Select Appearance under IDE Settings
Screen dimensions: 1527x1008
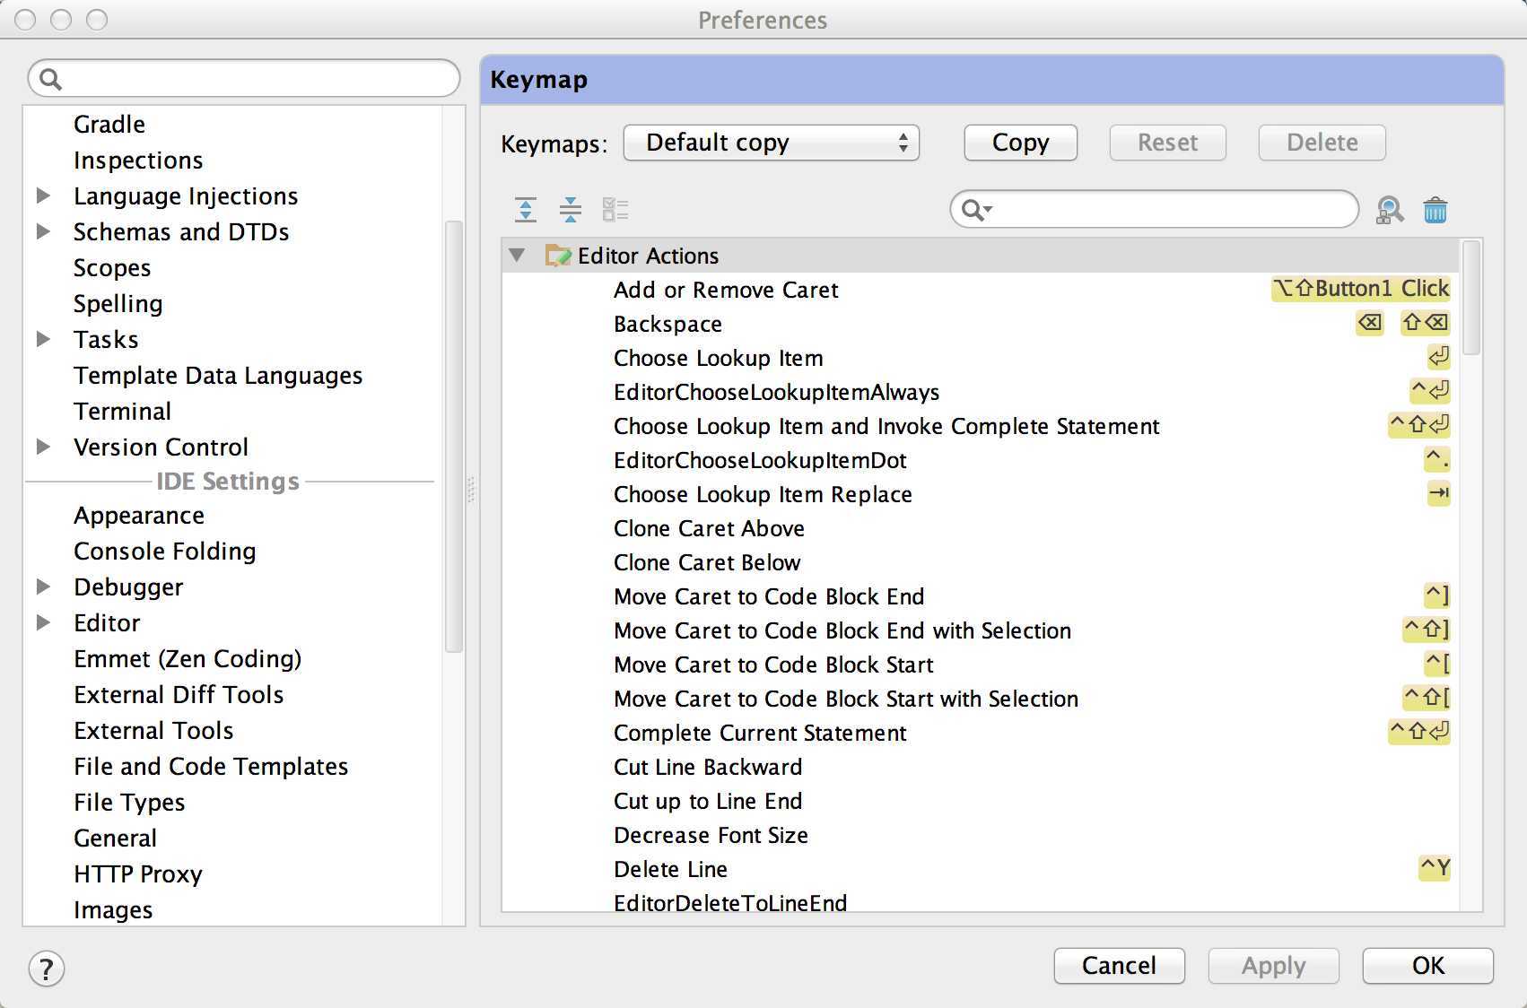tap(139, 515)
